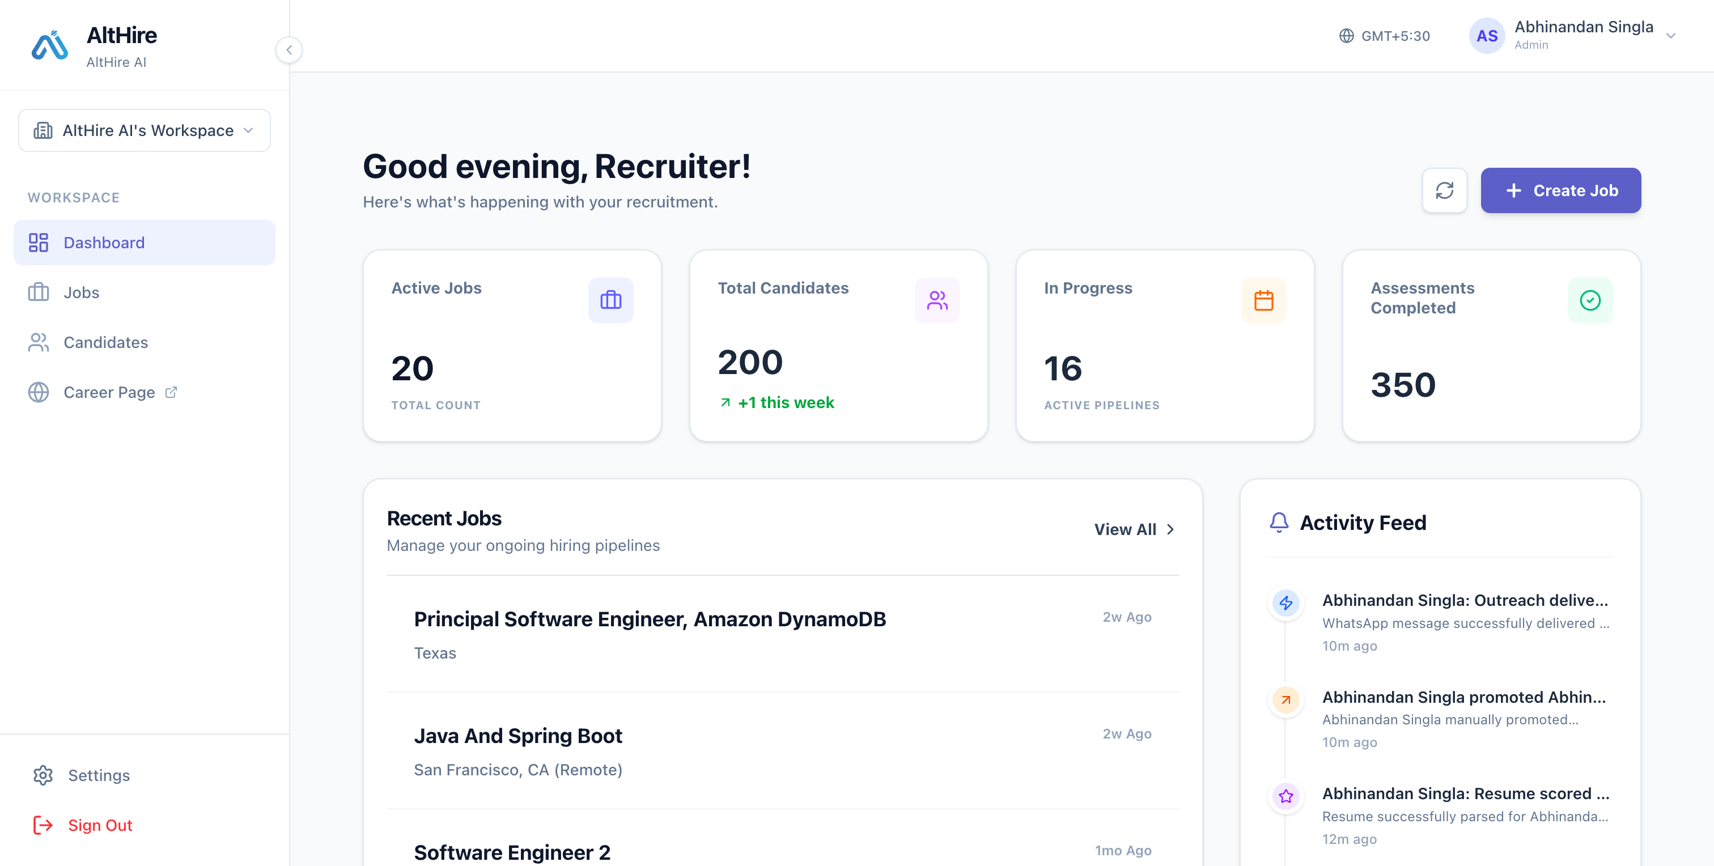This screenshot has width=1714, height=866.
Task: Open the Candidates section in sidebar
Action: [x=145, y=342]
